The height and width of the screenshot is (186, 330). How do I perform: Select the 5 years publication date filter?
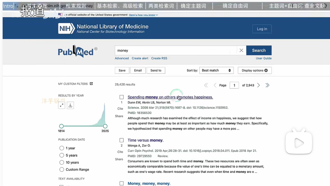click(62, 155)
